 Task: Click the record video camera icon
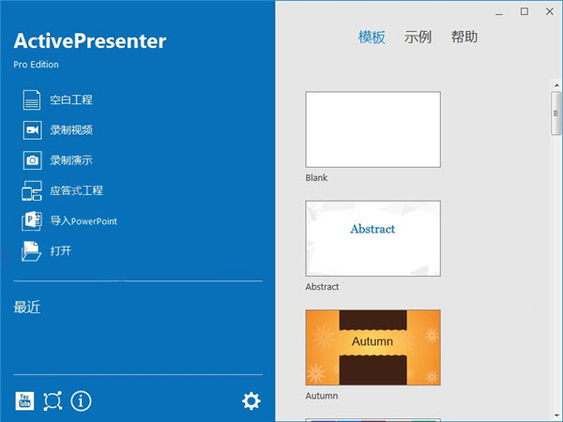click(x=32, y=130)
